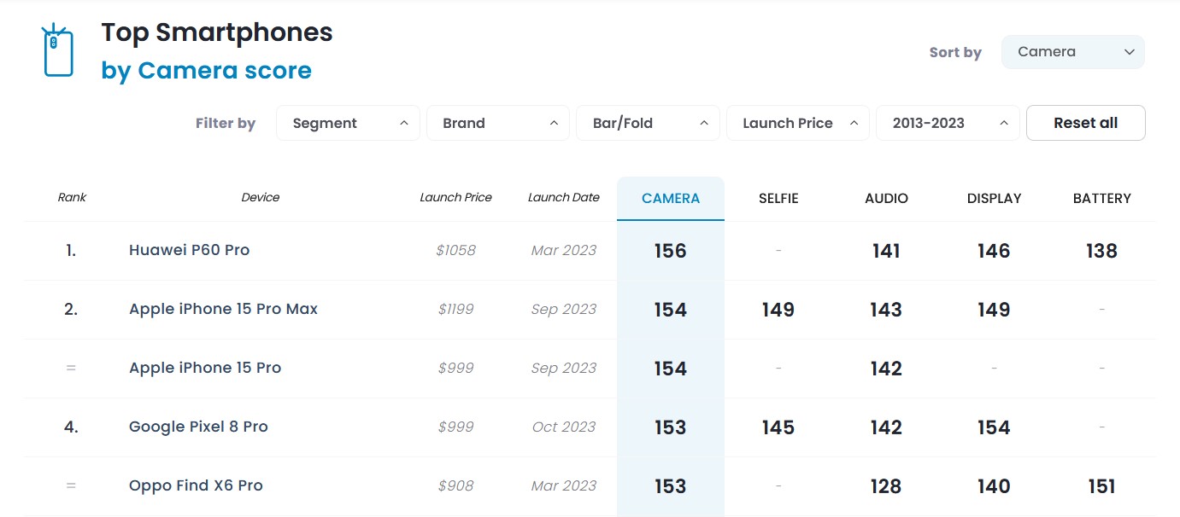Screen dimensions: 1180x517
Task: Expand the 2013-2023 year range filter
Action: 948,123
